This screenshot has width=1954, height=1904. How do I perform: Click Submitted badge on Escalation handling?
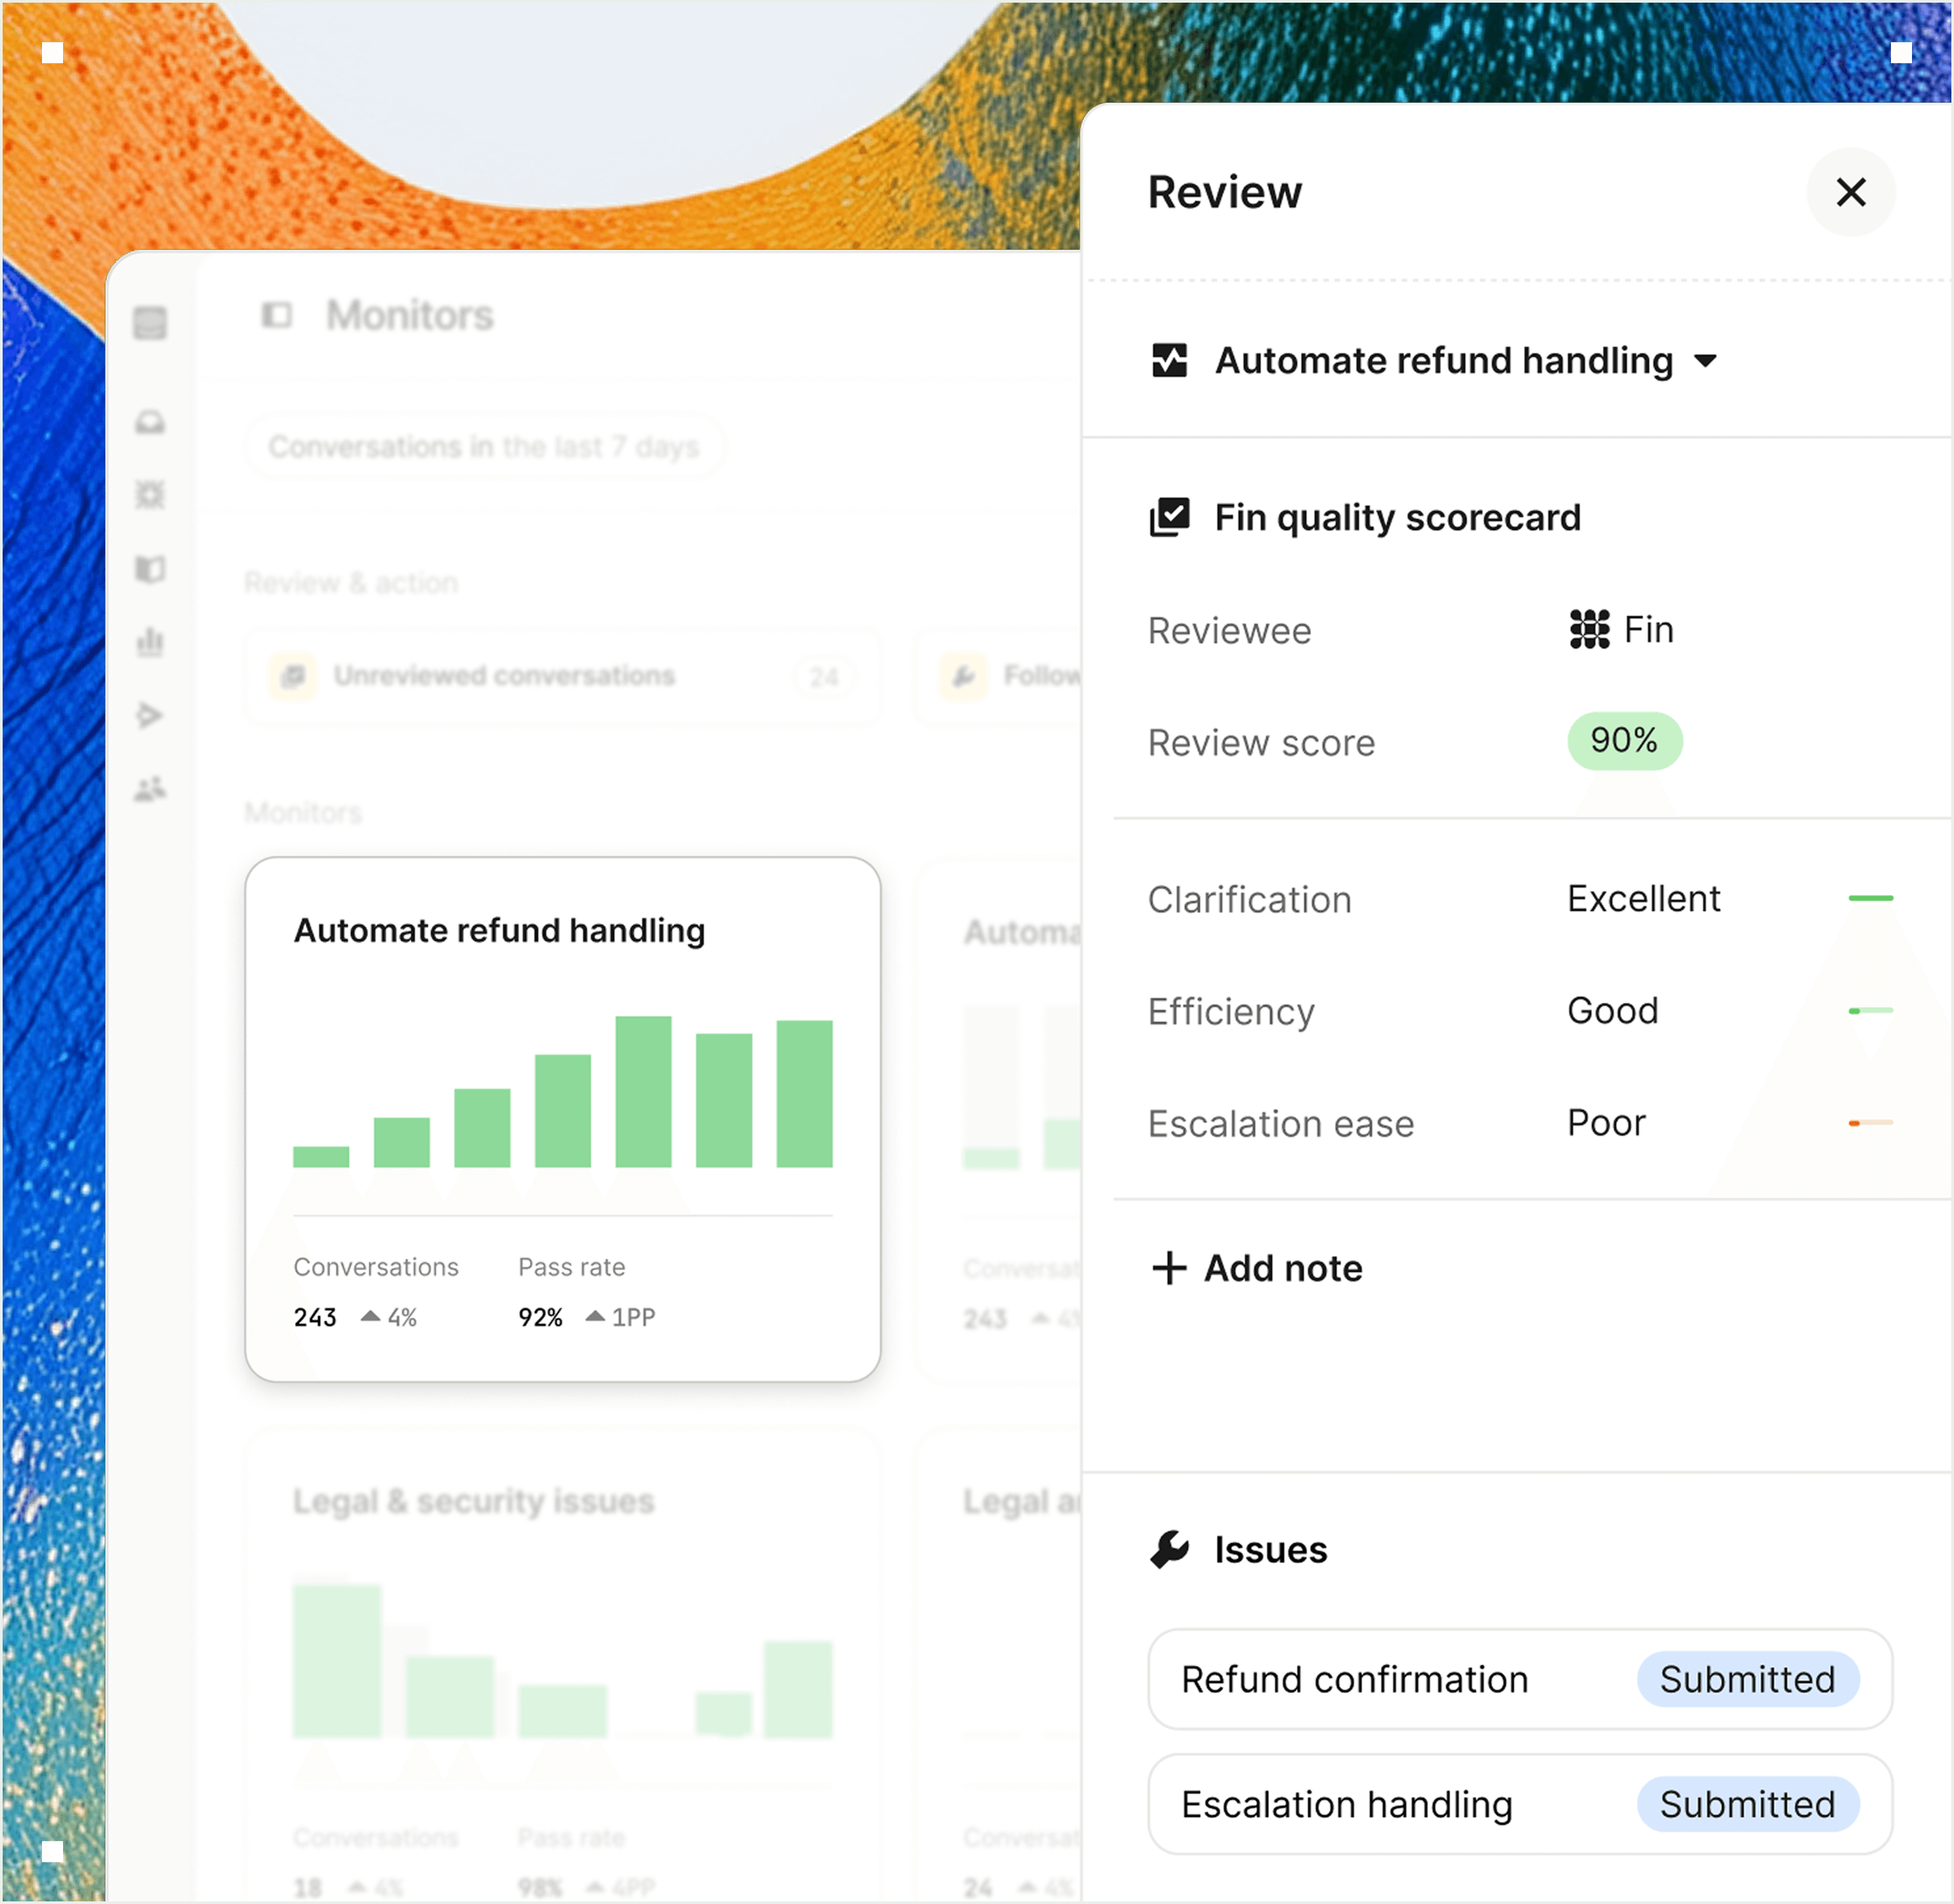coord(1747,1804)
